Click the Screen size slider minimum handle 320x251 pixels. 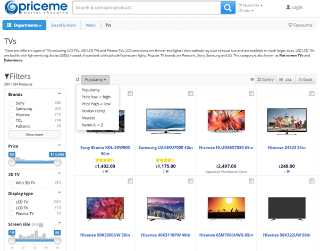click(x=12, y=240)
